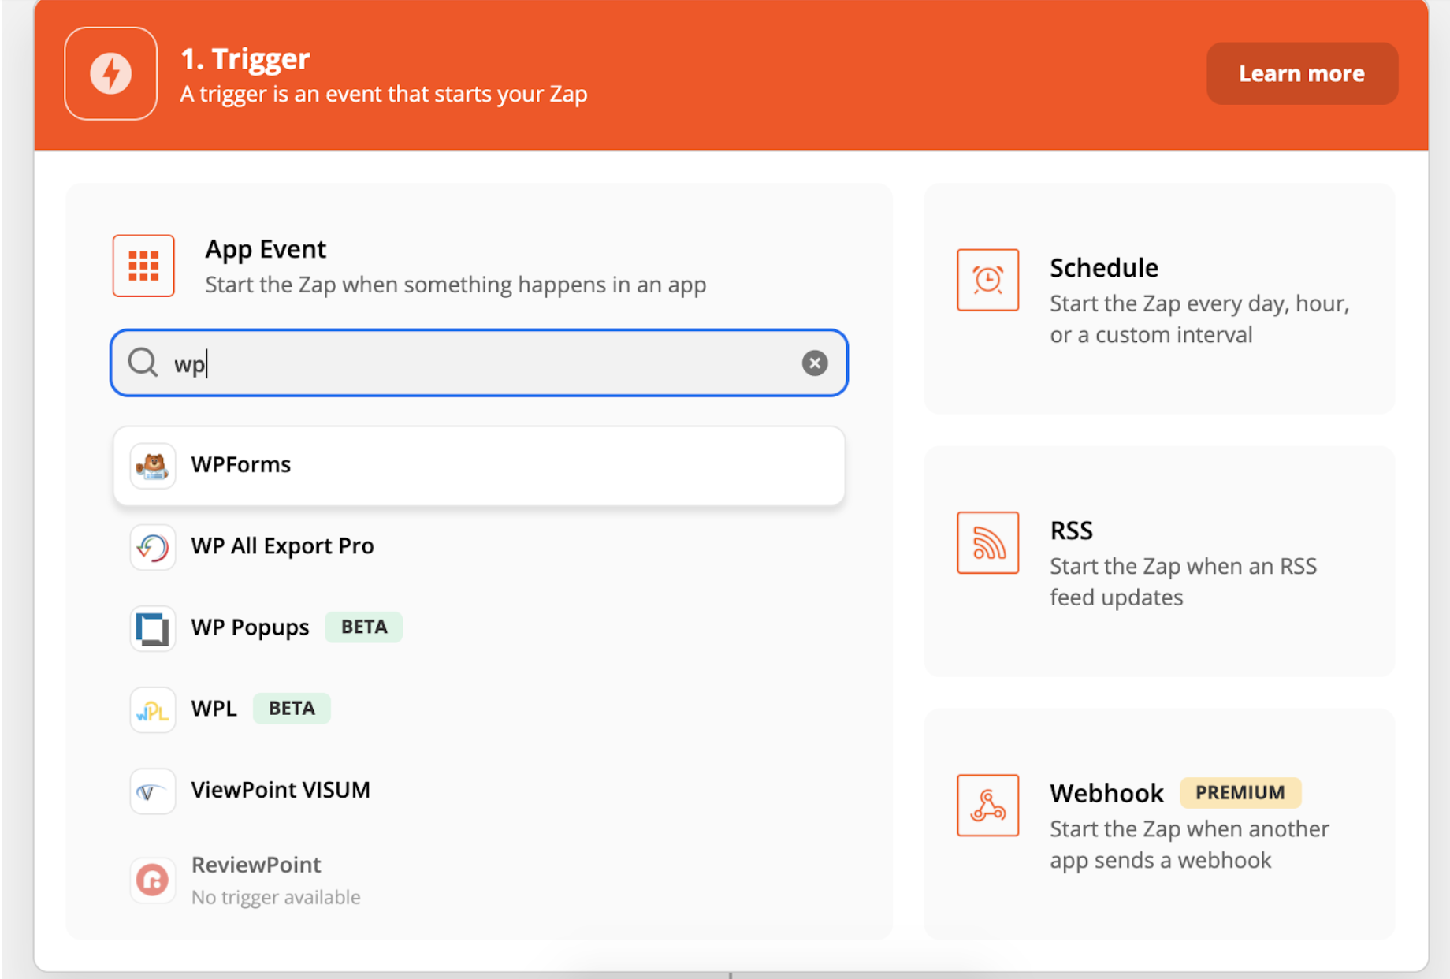Image resolution: width=1450 pixels, height=979 pixels.
Task: Select the App Event grid icon
Action: pyautogui.click(x=143, y=266)
